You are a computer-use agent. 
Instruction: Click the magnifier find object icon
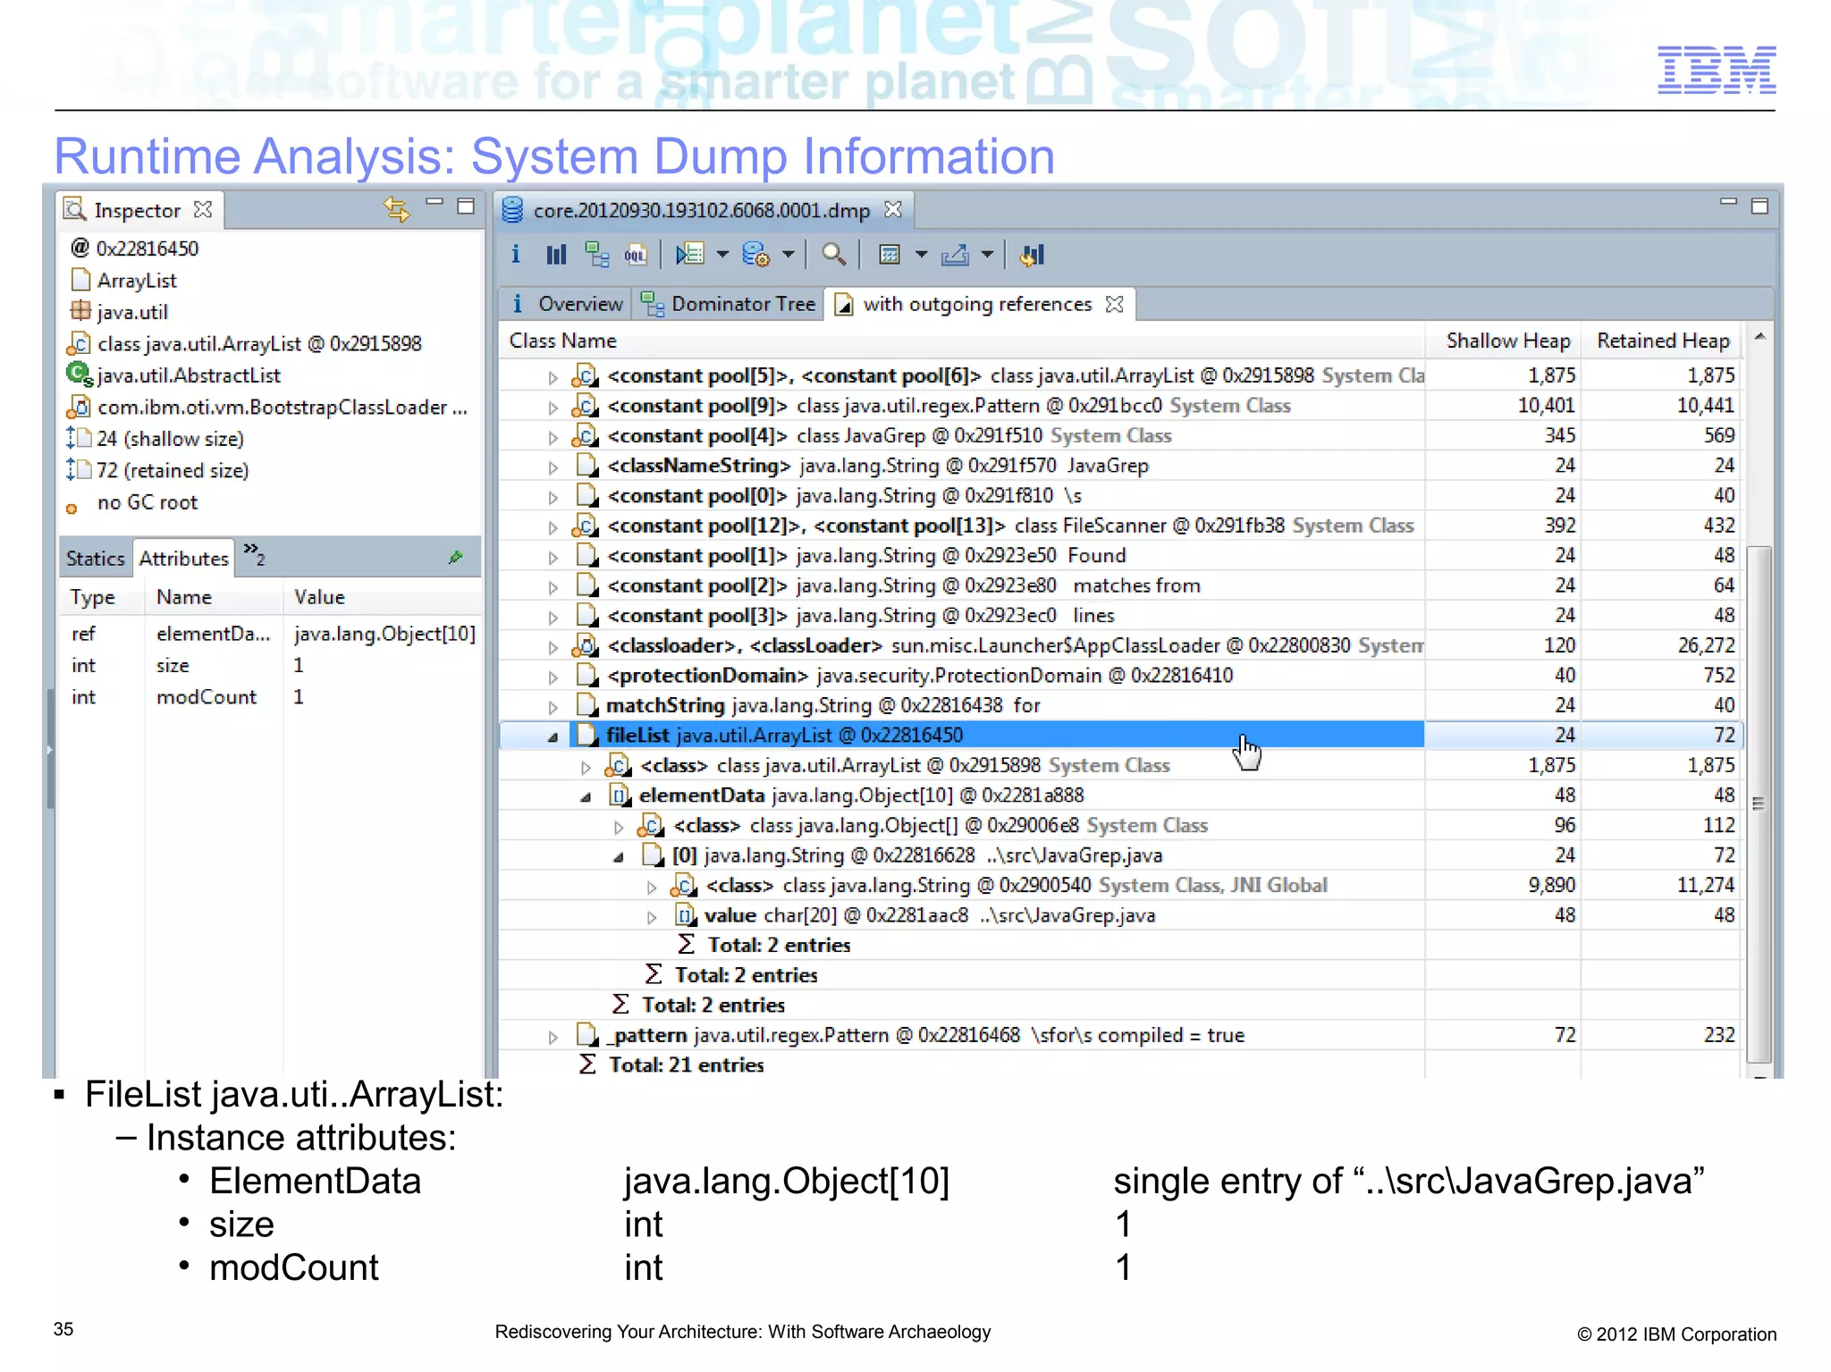[833, 255]
